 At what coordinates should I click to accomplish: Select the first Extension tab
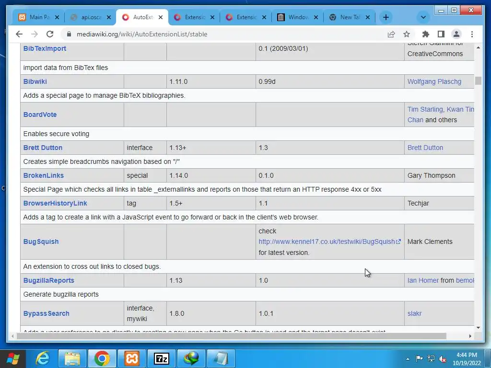(x=194, y=17)
